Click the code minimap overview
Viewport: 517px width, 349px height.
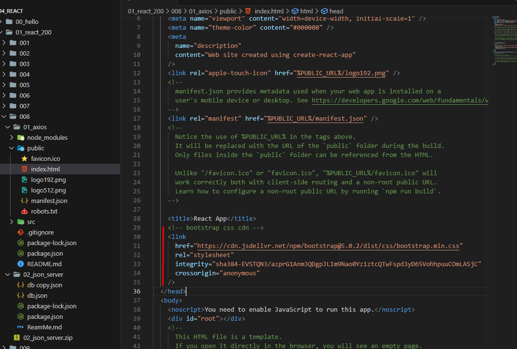click(504, 41)
